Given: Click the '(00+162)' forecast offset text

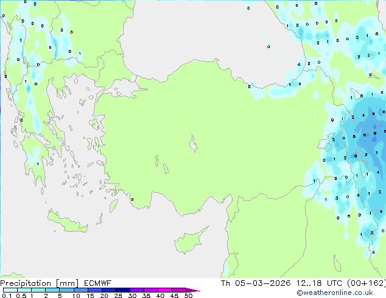Looking at the screenshot, I should [x=367, y=283].
